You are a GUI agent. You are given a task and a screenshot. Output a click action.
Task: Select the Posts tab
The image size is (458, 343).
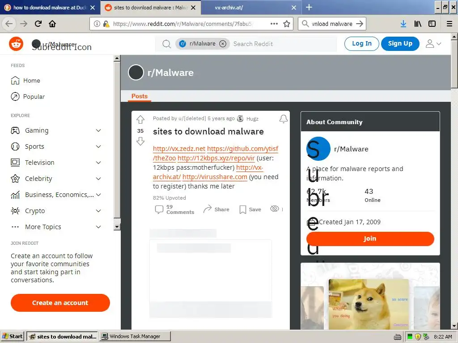pos(140,96)
